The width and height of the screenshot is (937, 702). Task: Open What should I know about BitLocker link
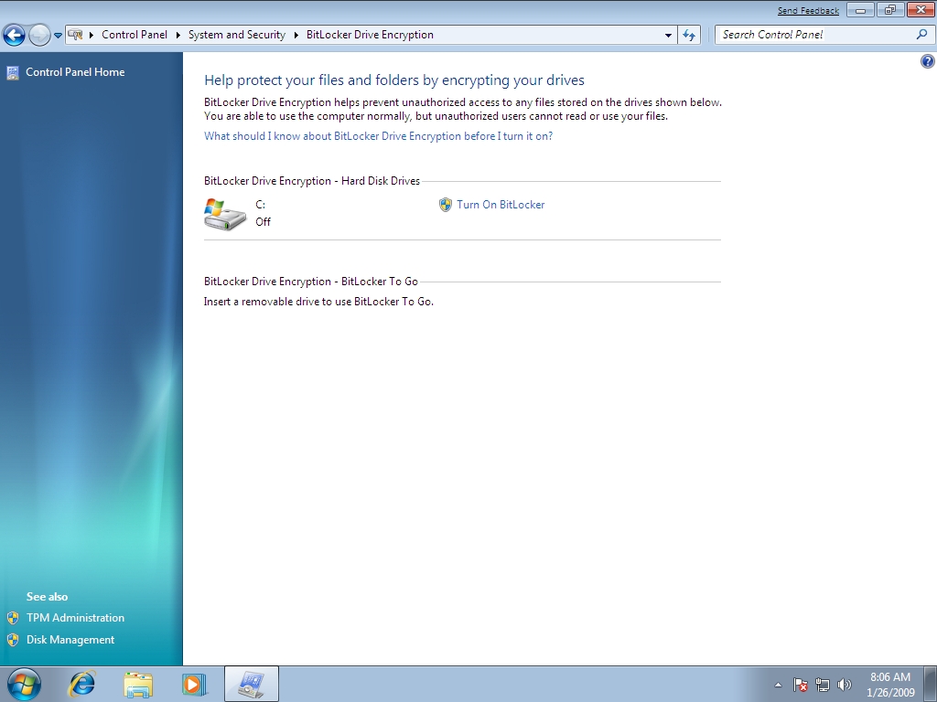pyautogui.click(x=378, y=136)
